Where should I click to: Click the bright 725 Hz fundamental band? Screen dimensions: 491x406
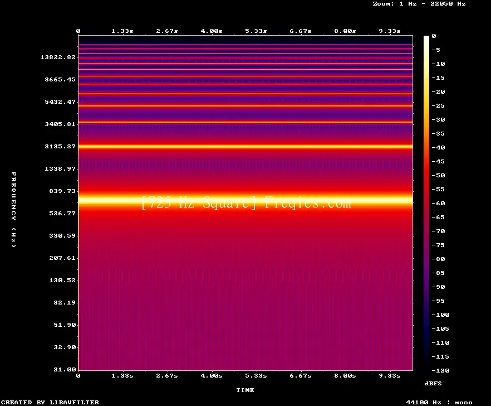click(245, 200)
